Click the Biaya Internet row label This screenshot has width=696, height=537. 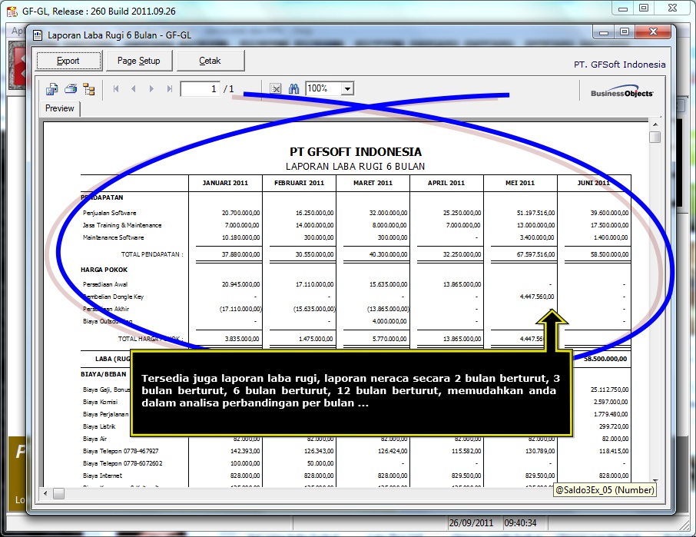click(x=102, y=476)
